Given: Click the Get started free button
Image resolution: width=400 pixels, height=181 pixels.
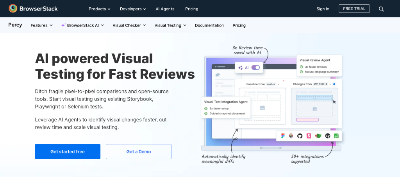Looking at the screenshot, I should click(x=68, y=151).
